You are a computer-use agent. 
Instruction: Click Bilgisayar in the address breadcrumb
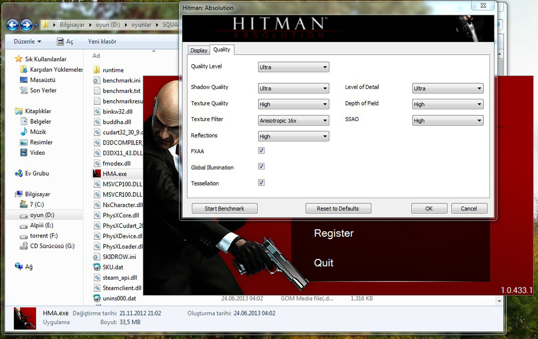click(x=72, y=24)
